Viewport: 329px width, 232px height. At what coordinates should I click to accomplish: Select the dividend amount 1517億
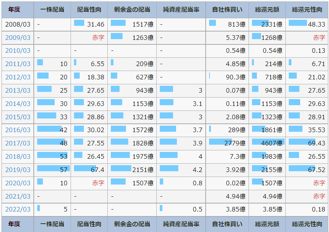pos(143,24)
